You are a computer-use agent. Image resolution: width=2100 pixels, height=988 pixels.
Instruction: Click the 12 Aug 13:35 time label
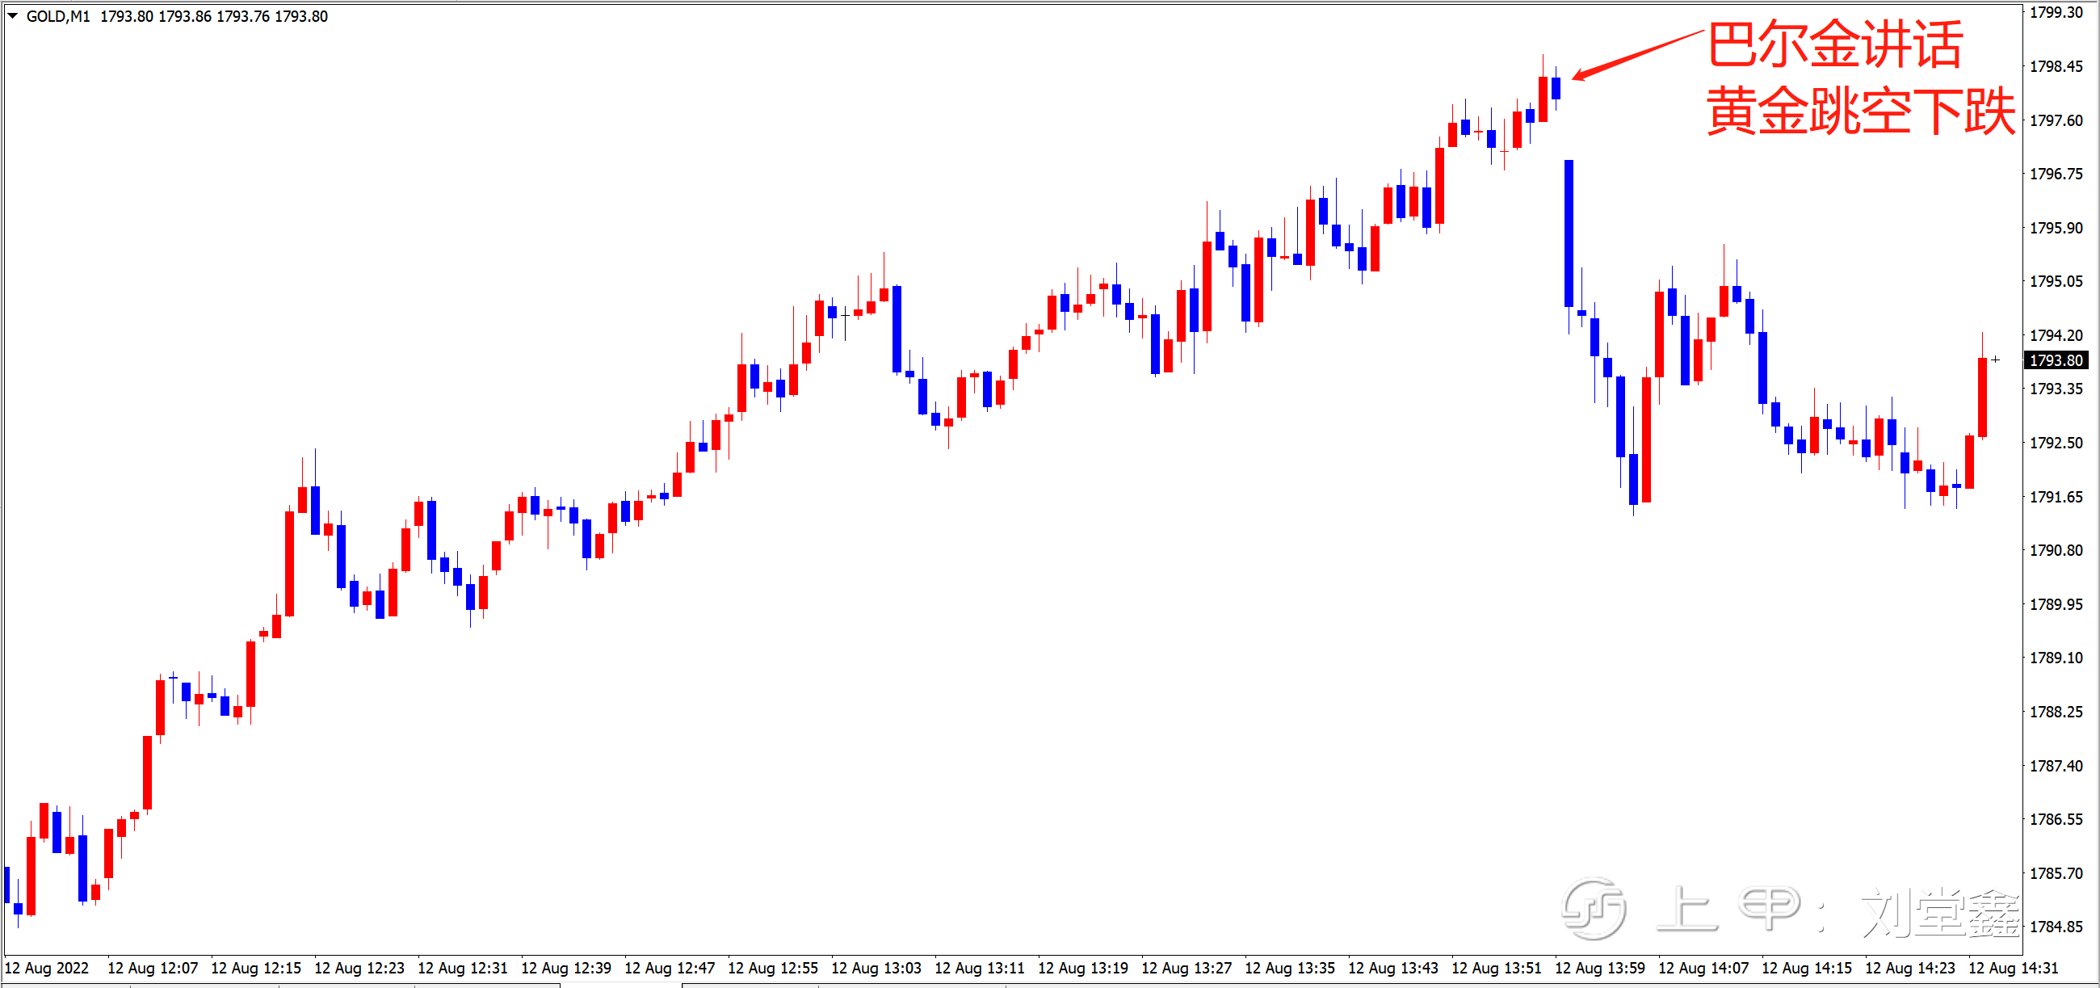pos(1290,969)
